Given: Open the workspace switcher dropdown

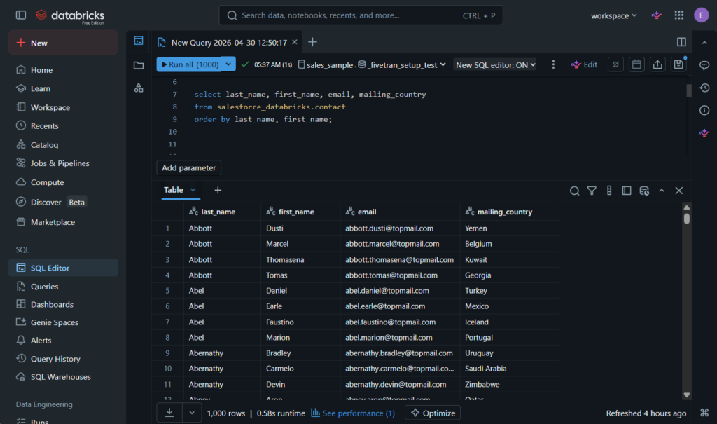Looking at the screenshot, I should coord(613,15).
